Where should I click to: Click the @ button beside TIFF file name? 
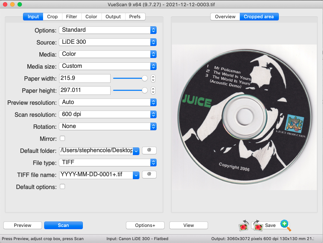[x=149, y=174]
